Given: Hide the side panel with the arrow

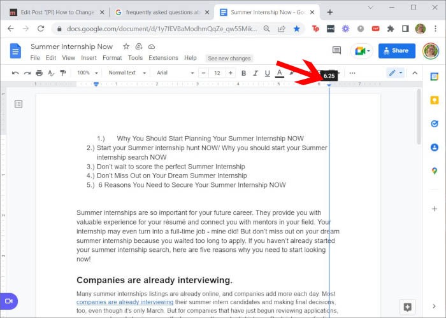Looking at the screenshot, I should pos(434,306).
